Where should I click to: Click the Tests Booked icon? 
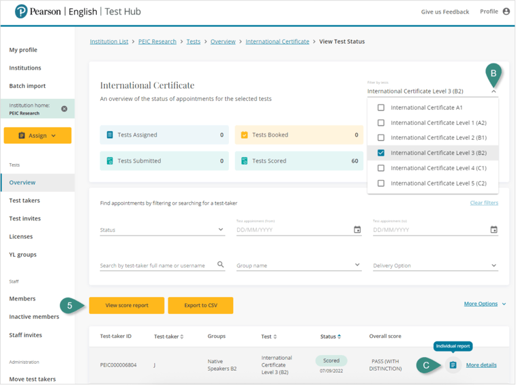(244, 135)
